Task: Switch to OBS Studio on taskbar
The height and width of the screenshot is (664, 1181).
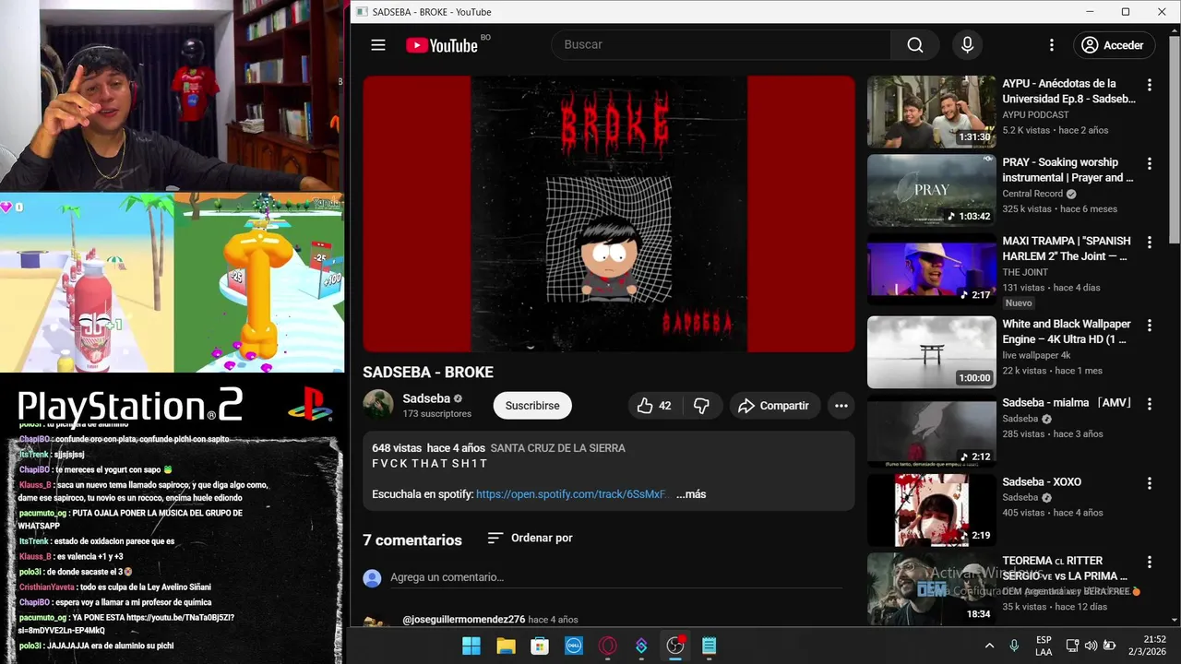Action: (675, 646)
